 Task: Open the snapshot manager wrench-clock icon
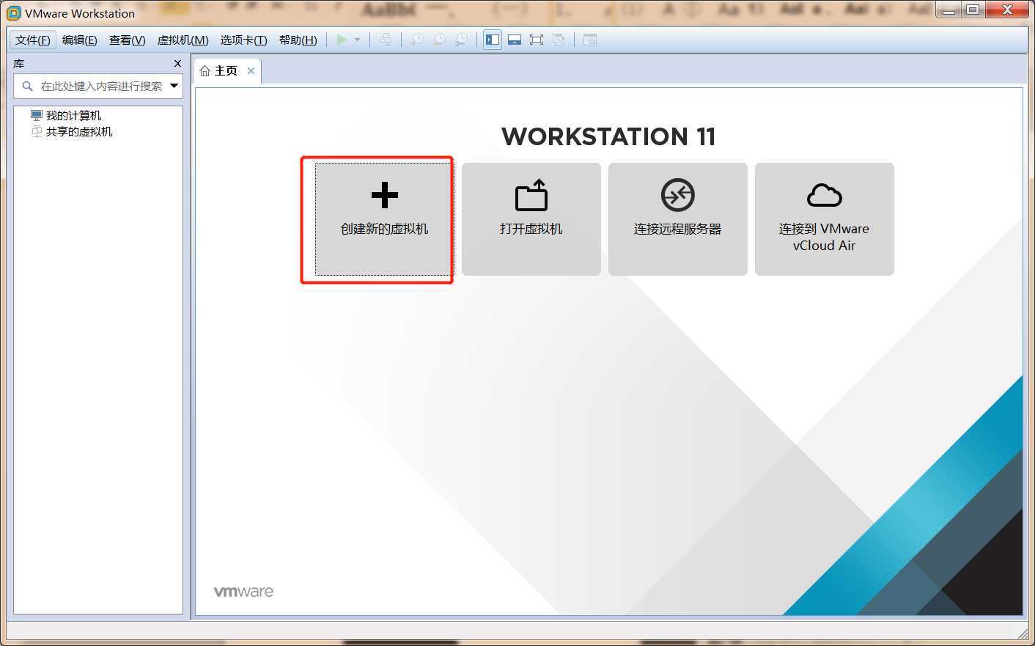[x=461, y=40]
